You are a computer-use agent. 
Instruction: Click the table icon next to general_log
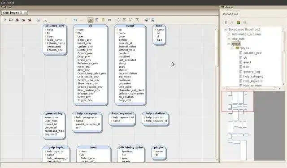pos(241,72)
